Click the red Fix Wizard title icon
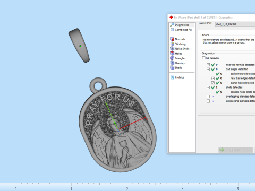Image resolution: width=255 pixels, height=191 pixels. tap(171, 18)
